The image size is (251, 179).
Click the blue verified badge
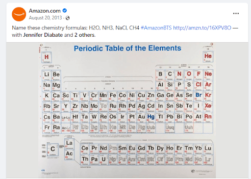pos(65,11)
